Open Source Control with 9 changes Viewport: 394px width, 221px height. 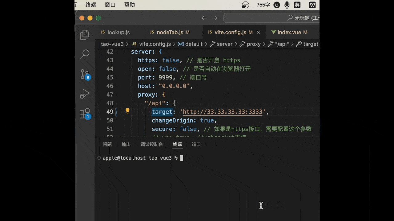tap(85, 74)
